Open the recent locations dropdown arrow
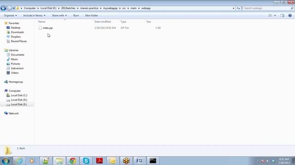Image resolution: width=295 pixels, height=165 pixels. pos(13,8)
